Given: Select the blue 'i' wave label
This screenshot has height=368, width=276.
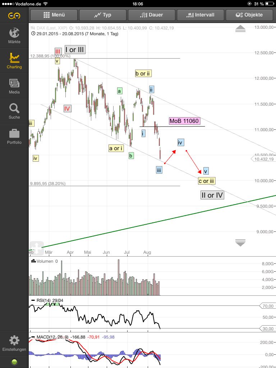Looking at the screenshot, I should tap(143, 134).
